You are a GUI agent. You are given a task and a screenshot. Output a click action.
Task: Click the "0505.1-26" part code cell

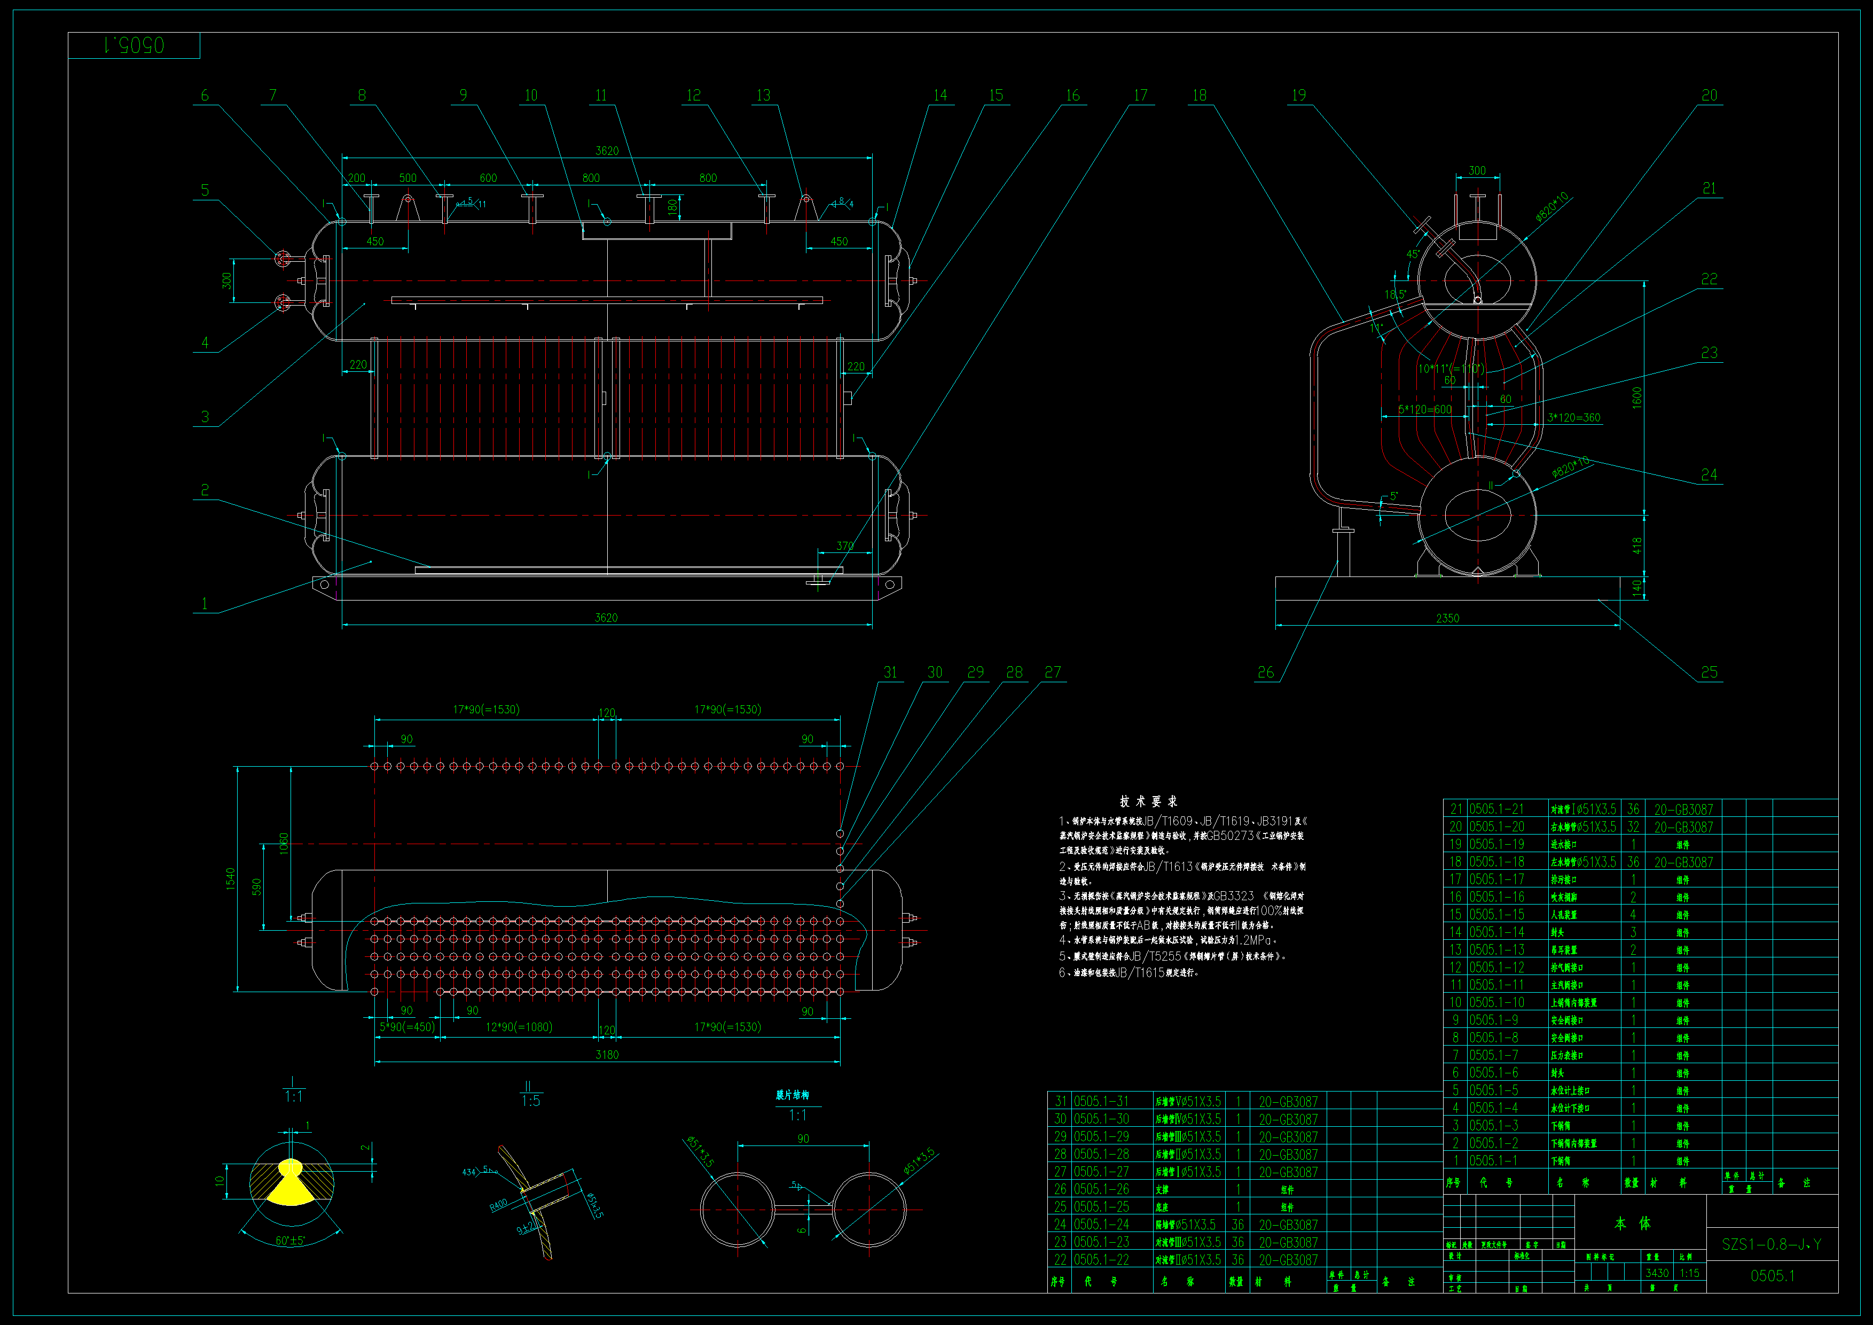tap(1101, 1190)
